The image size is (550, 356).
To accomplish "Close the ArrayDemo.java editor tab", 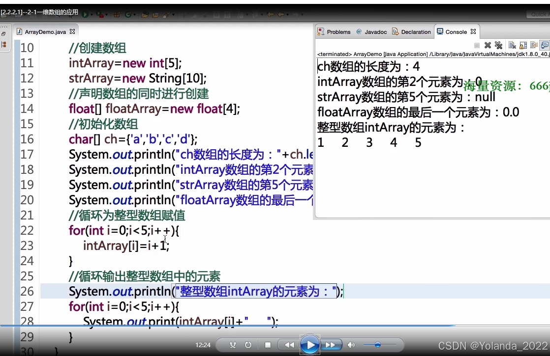I will pos(72,31).
